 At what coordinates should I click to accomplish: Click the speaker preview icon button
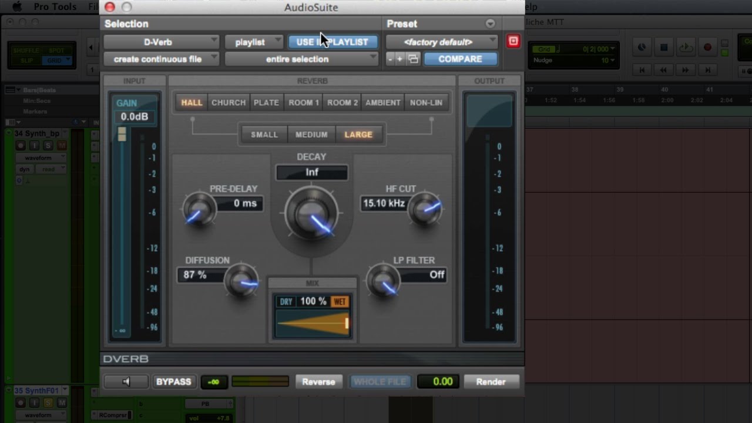coord(126,382)
